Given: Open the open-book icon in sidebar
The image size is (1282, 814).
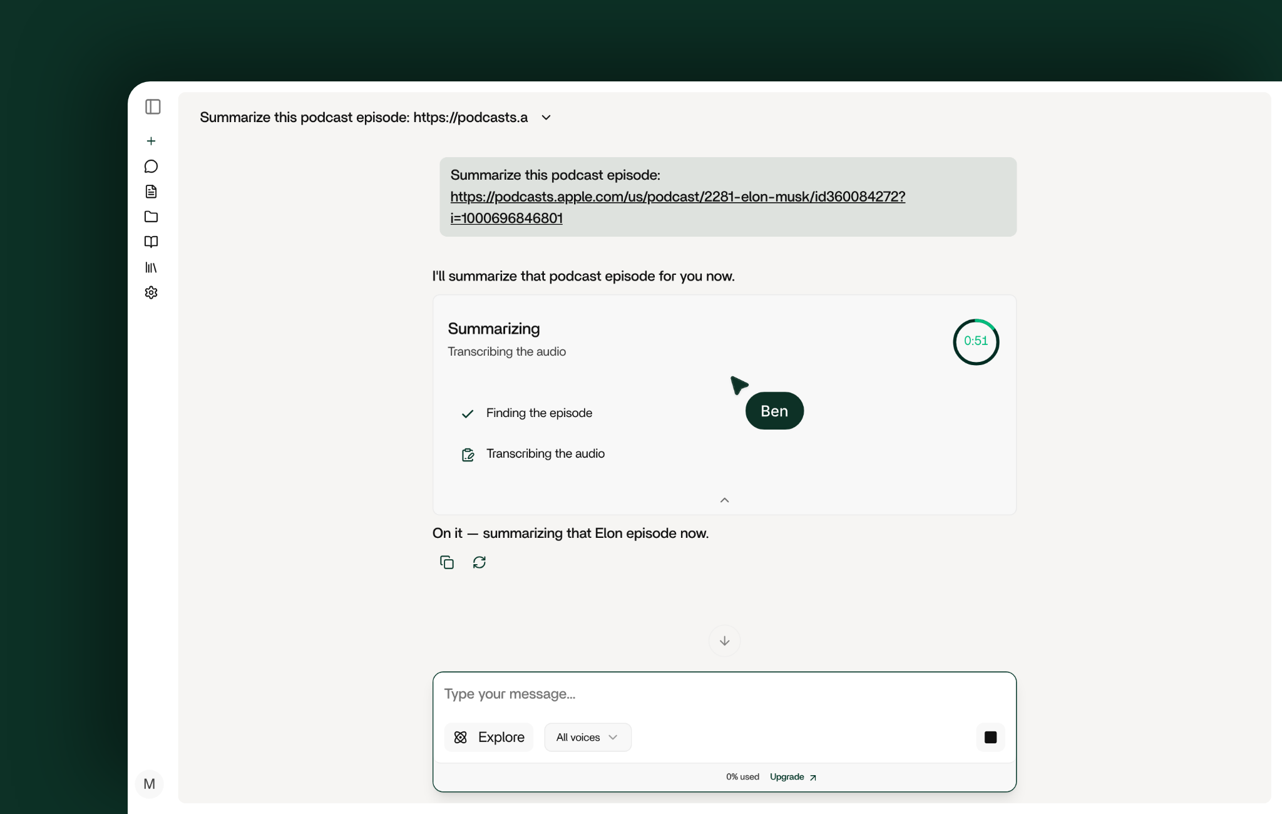Looking at the screenshot, I should (x=151, y=242).
